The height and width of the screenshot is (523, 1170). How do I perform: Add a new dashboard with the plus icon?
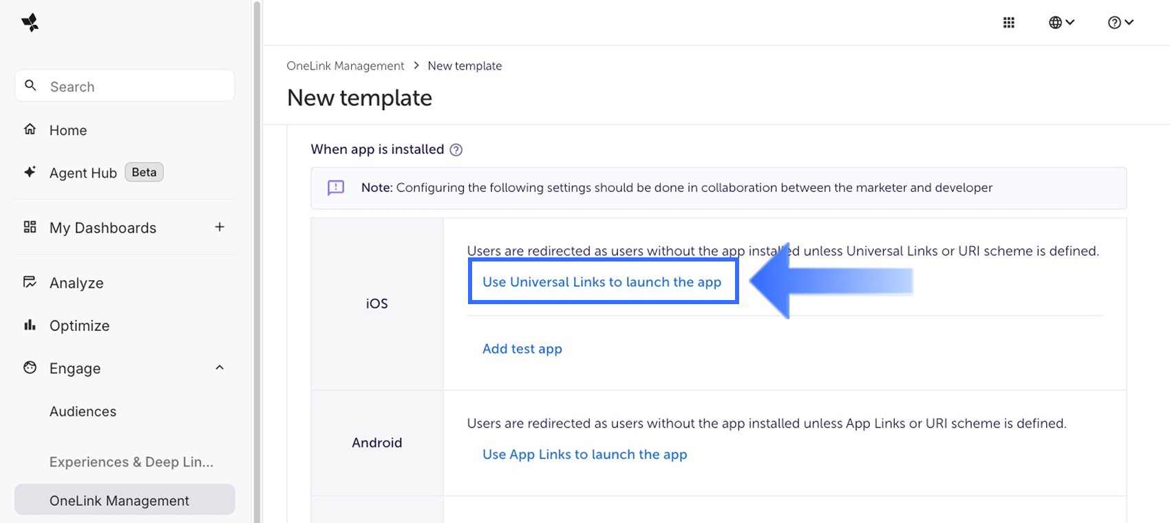pyautogui.click(x=220, y=227)
